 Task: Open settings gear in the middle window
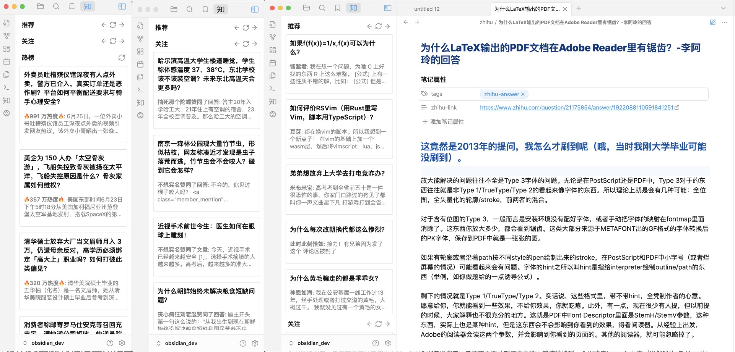(x=255, y=343)
